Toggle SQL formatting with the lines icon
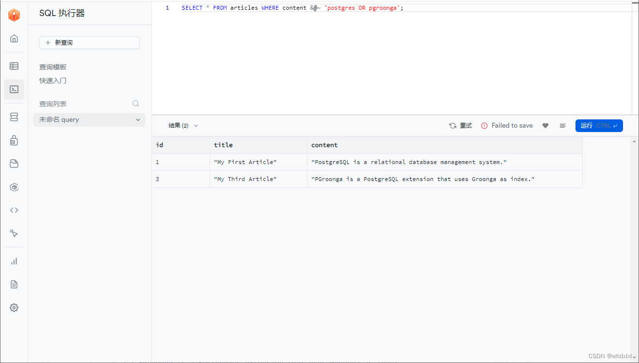Image resolution: width=639 pixels, height=363 pixels. (562, 125)
